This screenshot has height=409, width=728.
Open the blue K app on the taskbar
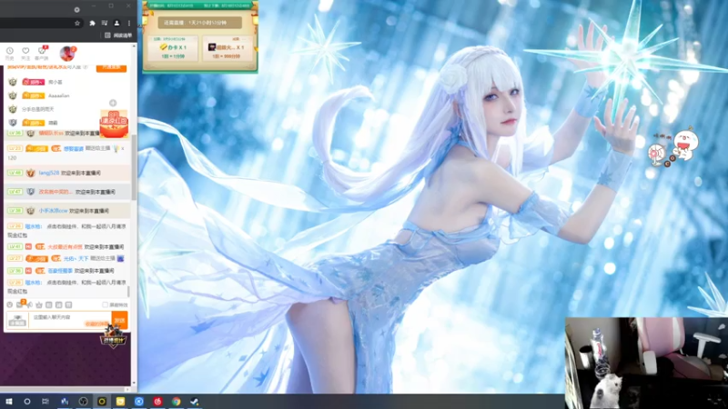point(139,402)
